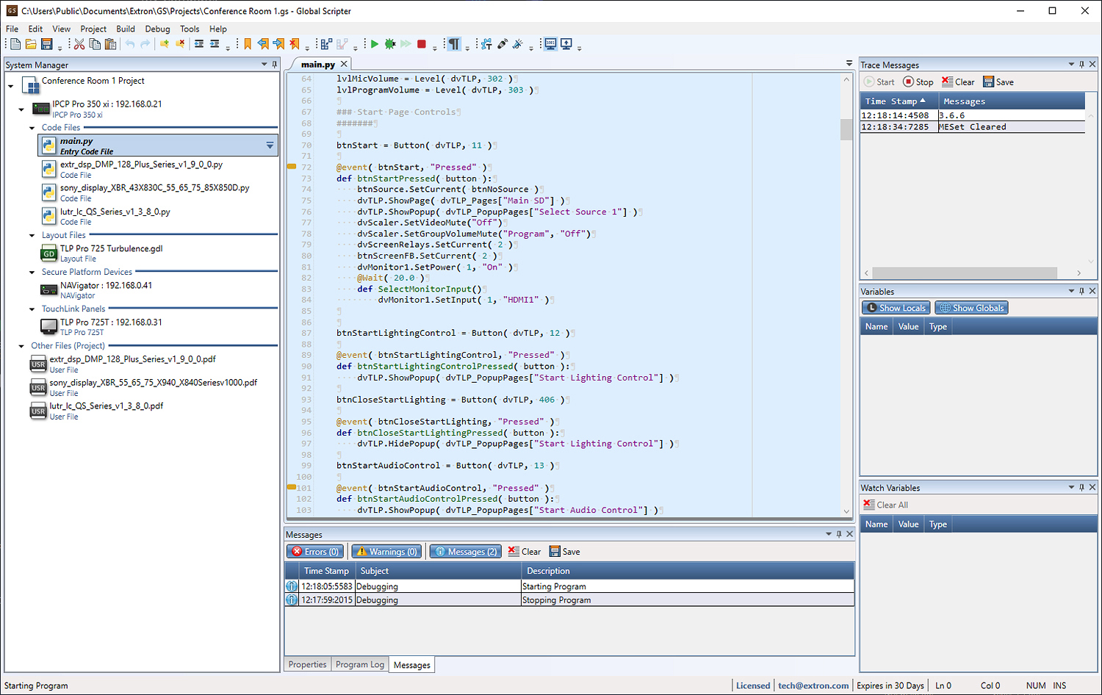
Task: Click the monitor with upload arrow icon
Action: point(566,44)
